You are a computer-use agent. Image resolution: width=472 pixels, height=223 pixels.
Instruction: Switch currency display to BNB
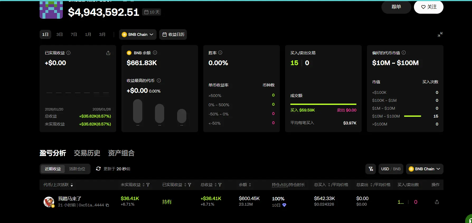(397, 169)
